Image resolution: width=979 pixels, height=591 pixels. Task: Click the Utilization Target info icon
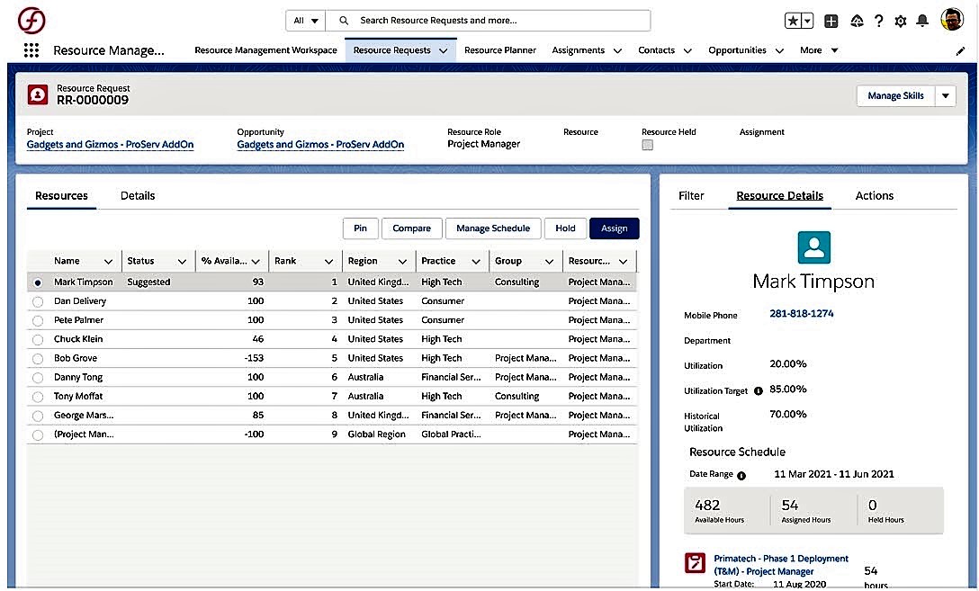tap(758, 391)
